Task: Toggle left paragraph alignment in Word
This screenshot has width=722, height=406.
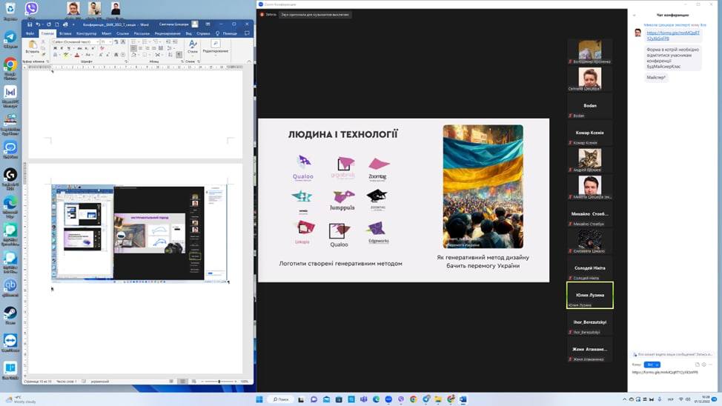Action: click(133, 48)
